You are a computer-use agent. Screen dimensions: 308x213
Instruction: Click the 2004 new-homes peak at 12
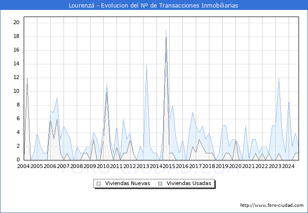tap(27, 78)
